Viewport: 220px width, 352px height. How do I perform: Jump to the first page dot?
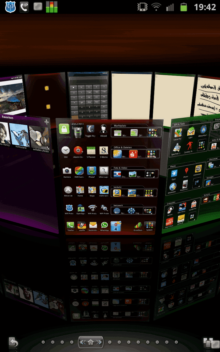pos(43,342)
